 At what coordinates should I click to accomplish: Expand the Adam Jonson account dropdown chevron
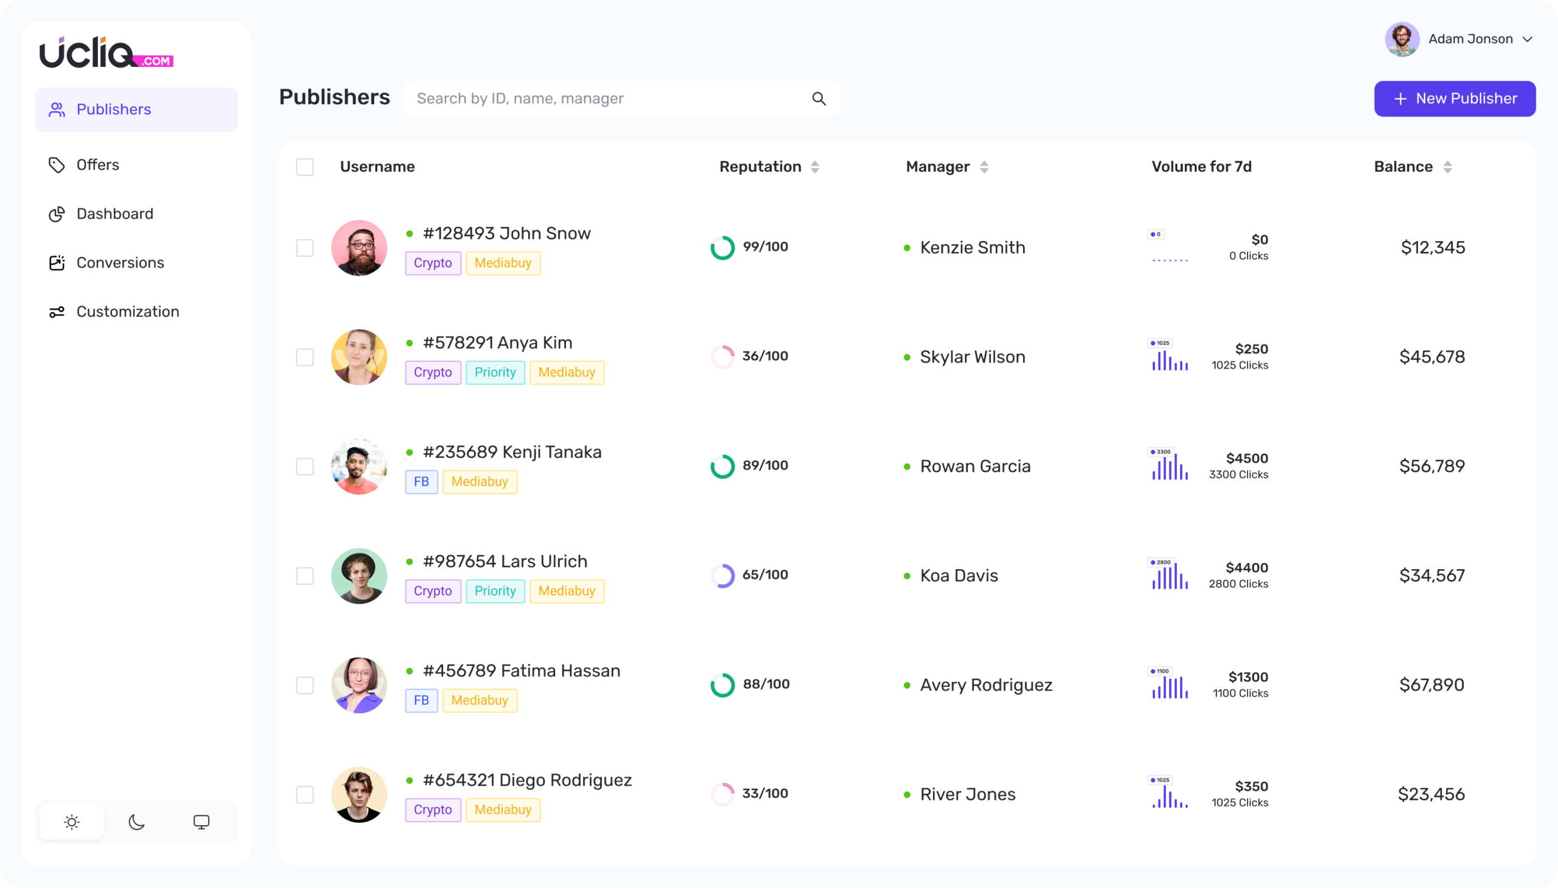1527,39
